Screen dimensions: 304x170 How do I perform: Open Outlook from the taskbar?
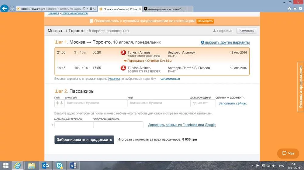[x=46, y=165]
